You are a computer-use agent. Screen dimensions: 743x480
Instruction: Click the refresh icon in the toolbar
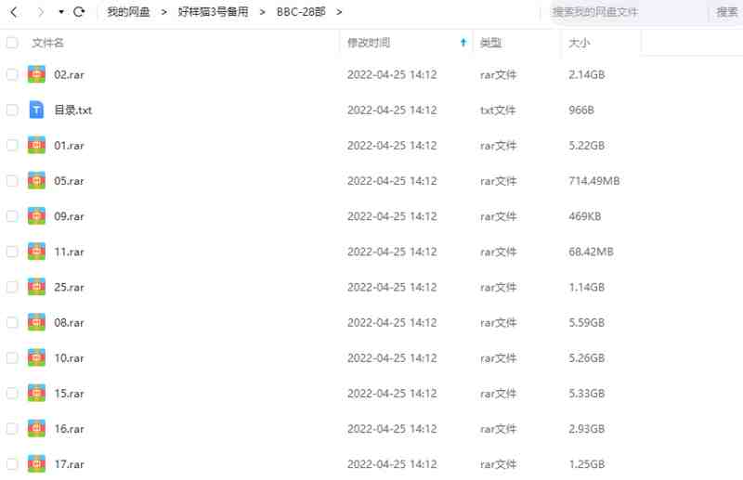[x=78, y=12]
